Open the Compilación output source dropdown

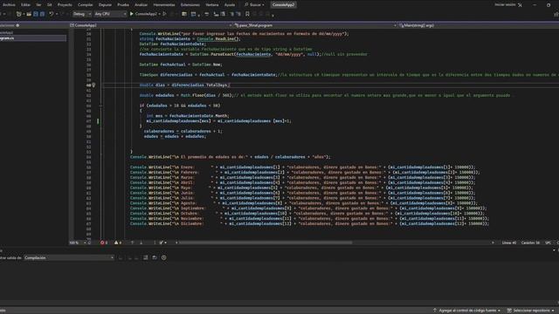pos(69,258)
